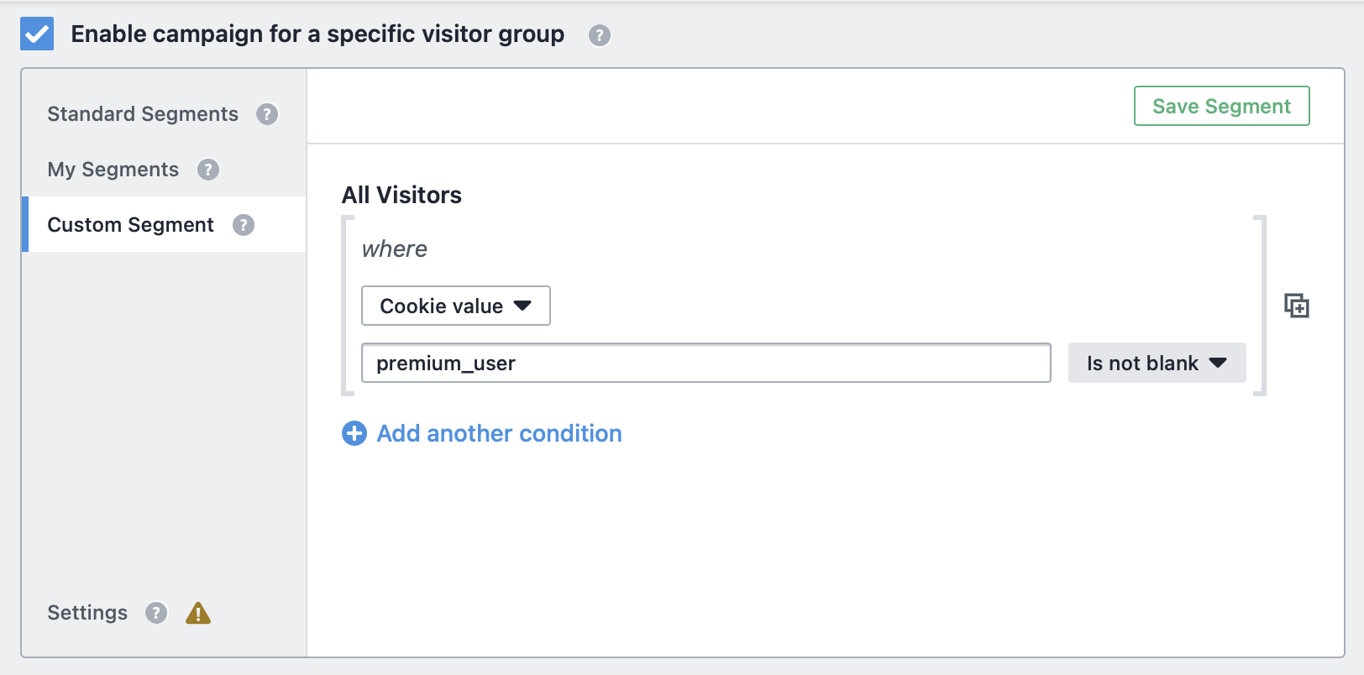
Task: Click the Settings warning triangle icon
Action: [198, 613]
